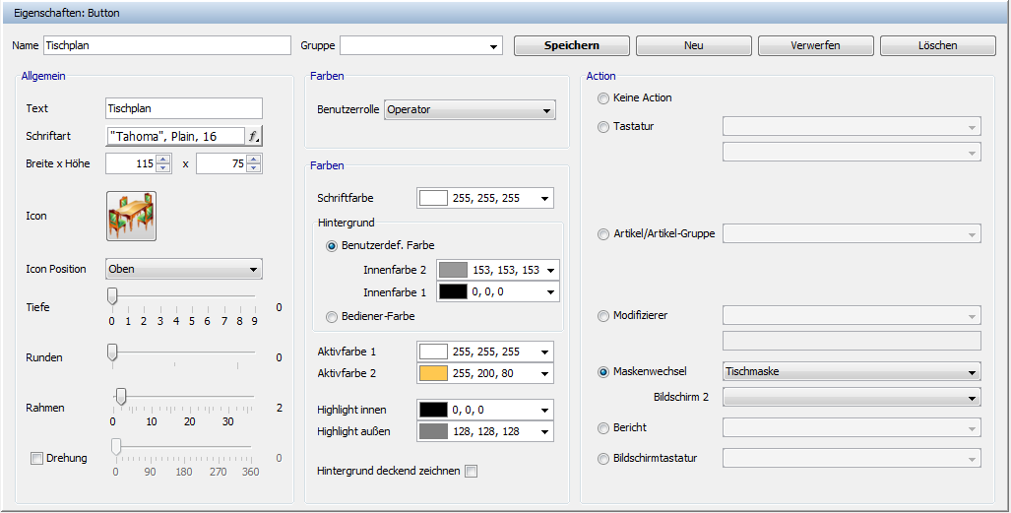Select the Bediener-Farbe radio option
1011x513 pixels.
332,316
